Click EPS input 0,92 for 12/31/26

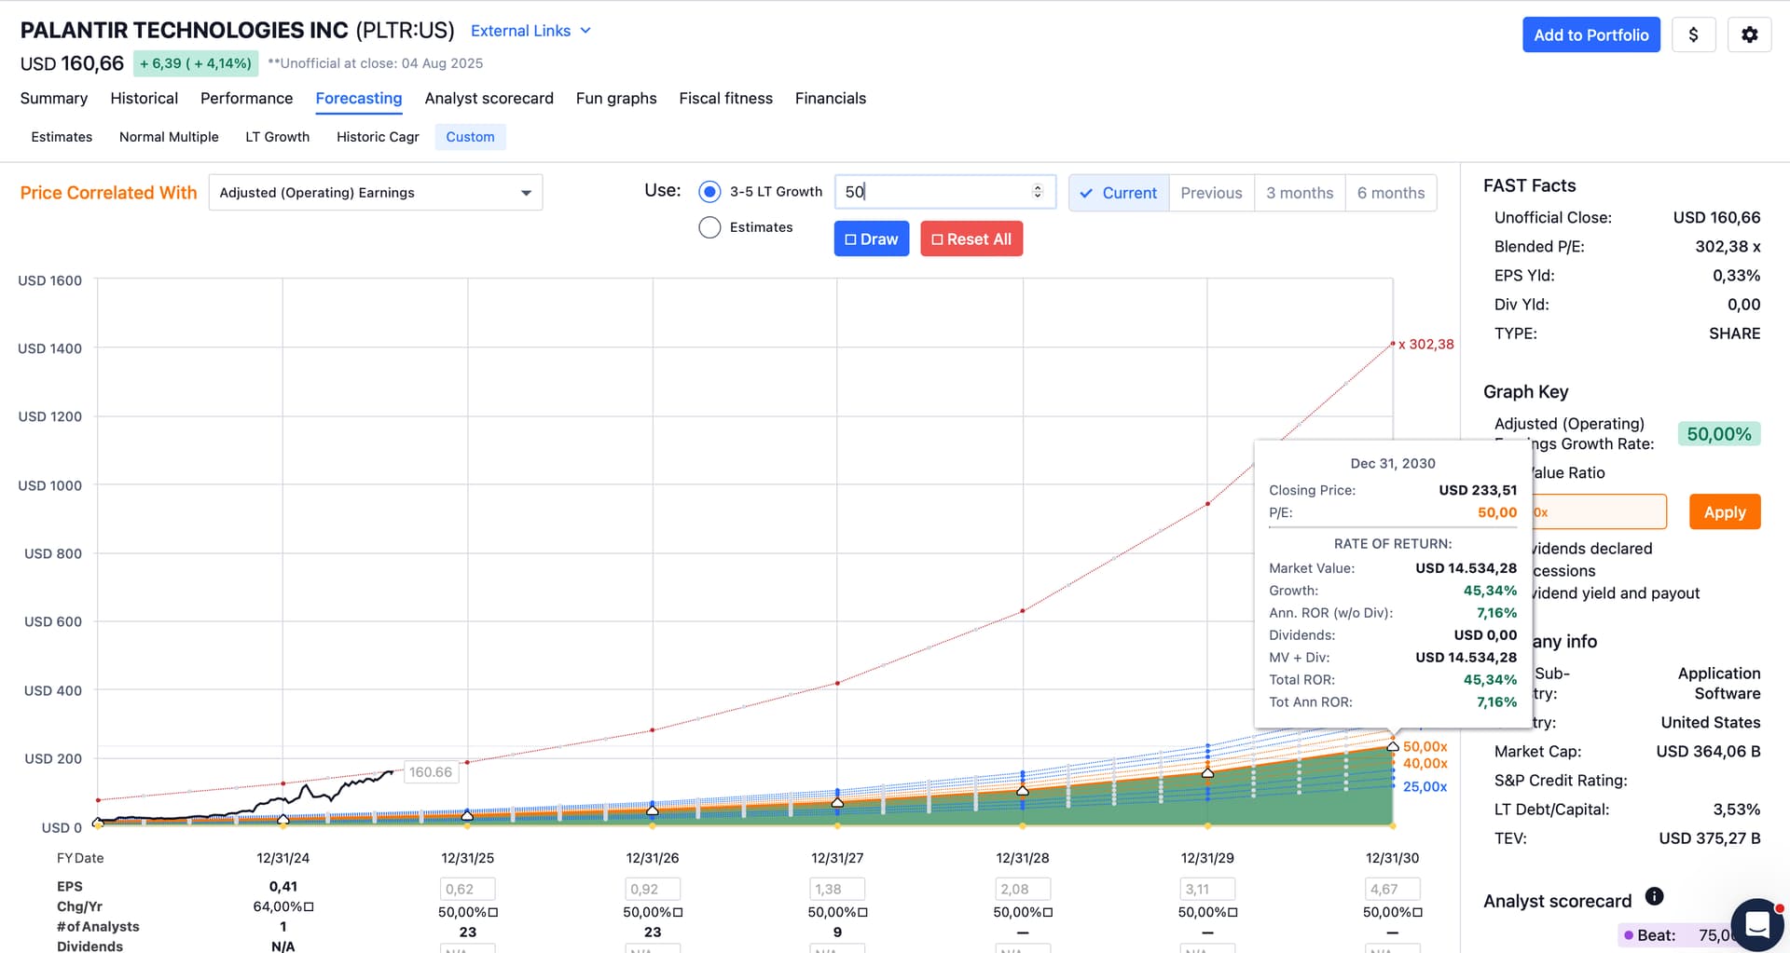tap(653, 889)
